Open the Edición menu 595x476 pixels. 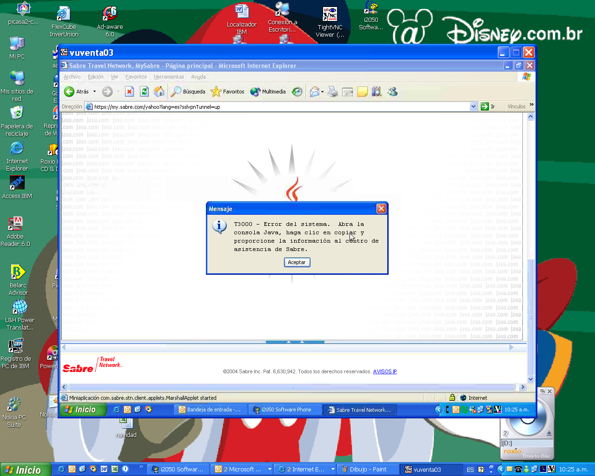click(x=96, y=77)
